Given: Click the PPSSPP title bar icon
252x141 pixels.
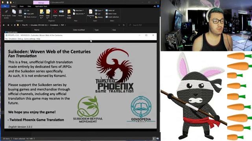Looking at the screenshot, I should (x=6, y=35).
